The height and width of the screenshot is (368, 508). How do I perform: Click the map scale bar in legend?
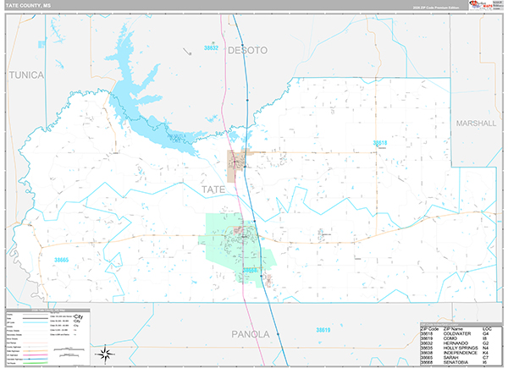(x=69, y=353)
